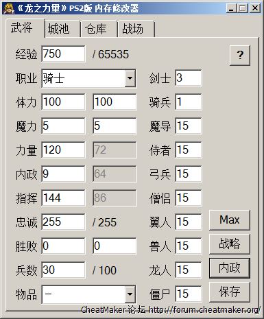Open the 职业 combo box showing 骑士
The image size is (264, 319).
tap(89, 78)
